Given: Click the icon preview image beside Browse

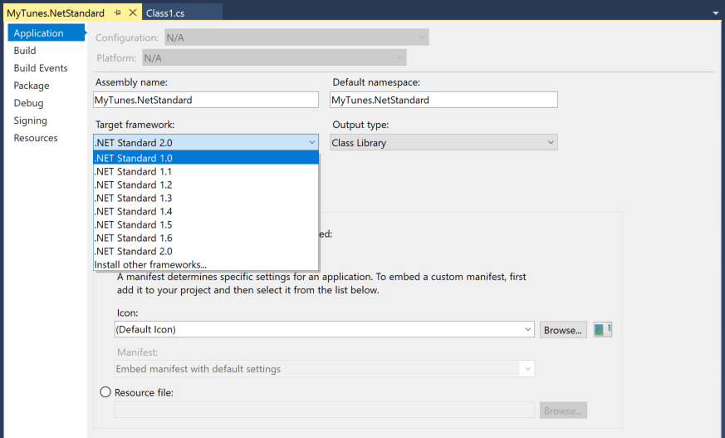Looking at the screenshot, I should [x=602, y=329].
